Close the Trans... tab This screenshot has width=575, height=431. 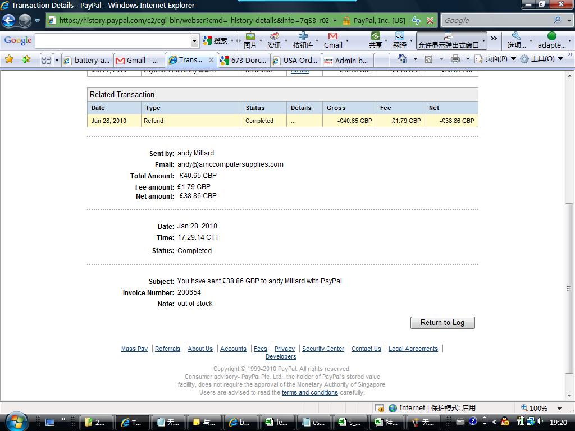(211, 60)
